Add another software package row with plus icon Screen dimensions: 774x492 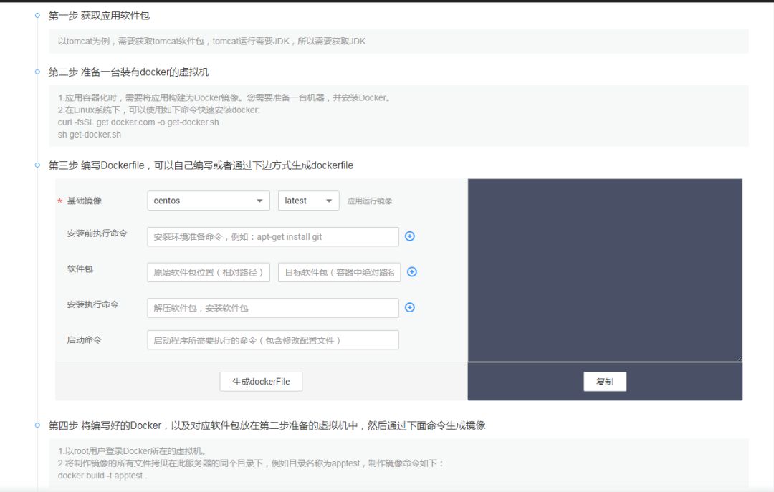[x=411, y=272]
